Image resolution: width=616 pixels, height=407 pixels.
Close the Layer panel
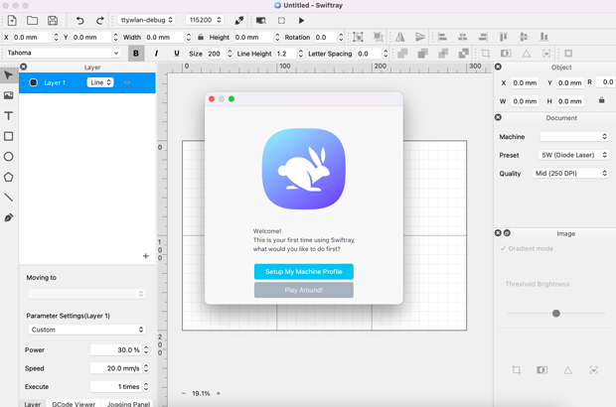[24, 67]
